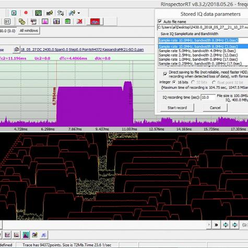Click the IQ recording time input field
This screenshot has width=248, height=248.
tap(208, 97)
